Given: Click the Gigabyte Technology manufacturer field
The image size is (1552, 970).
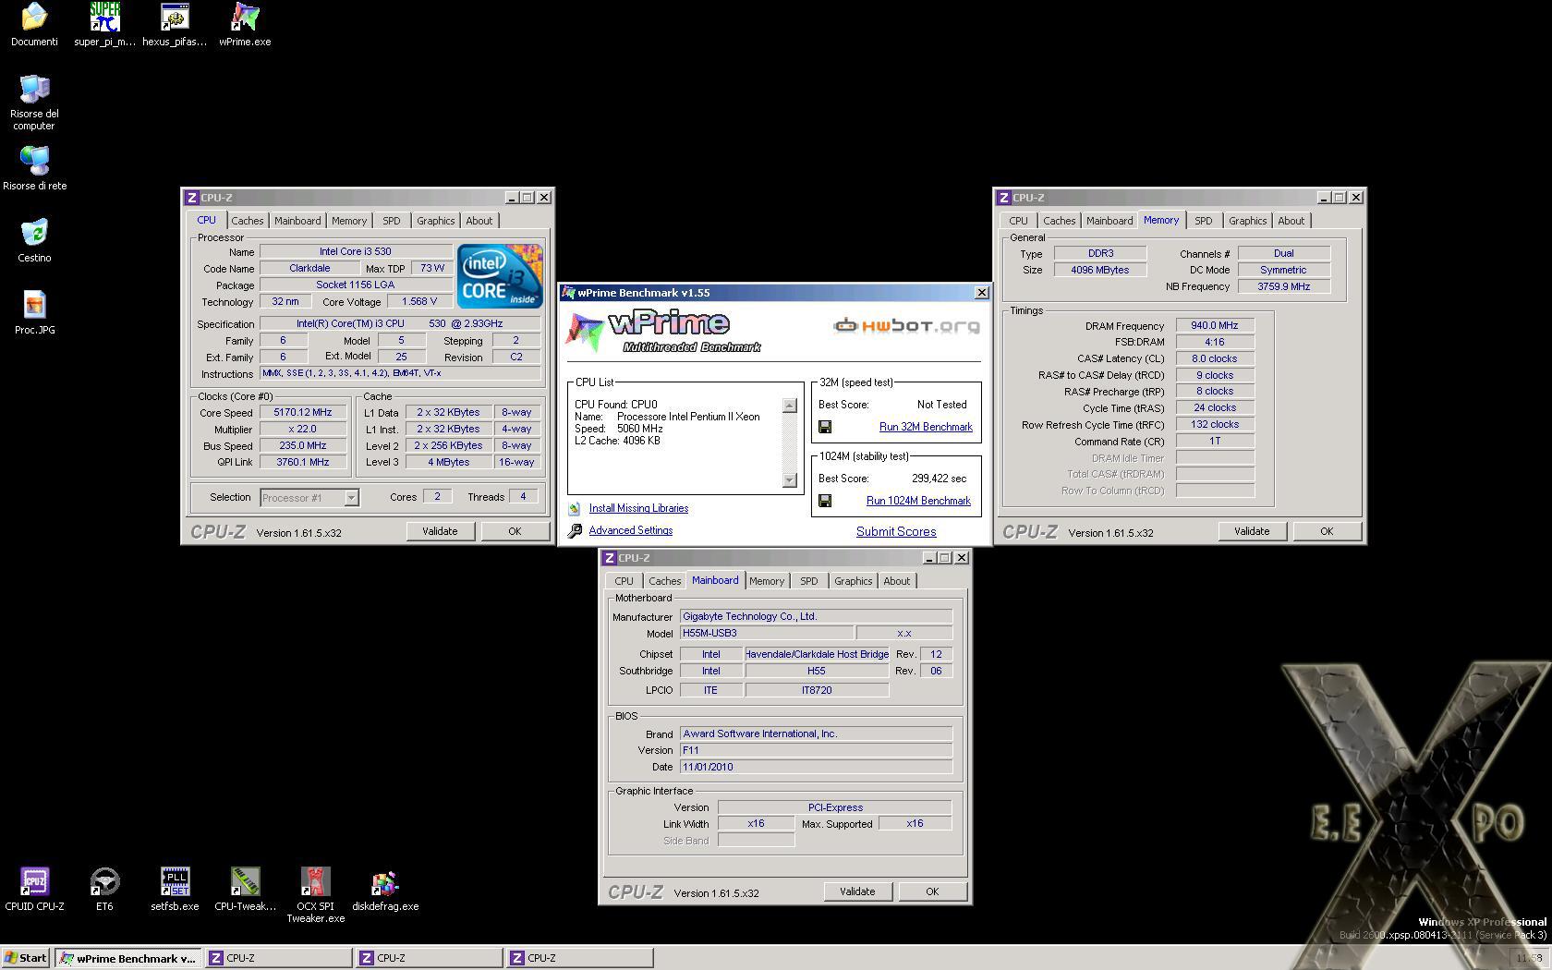Looking at the screenshot, I should point(816,616).
